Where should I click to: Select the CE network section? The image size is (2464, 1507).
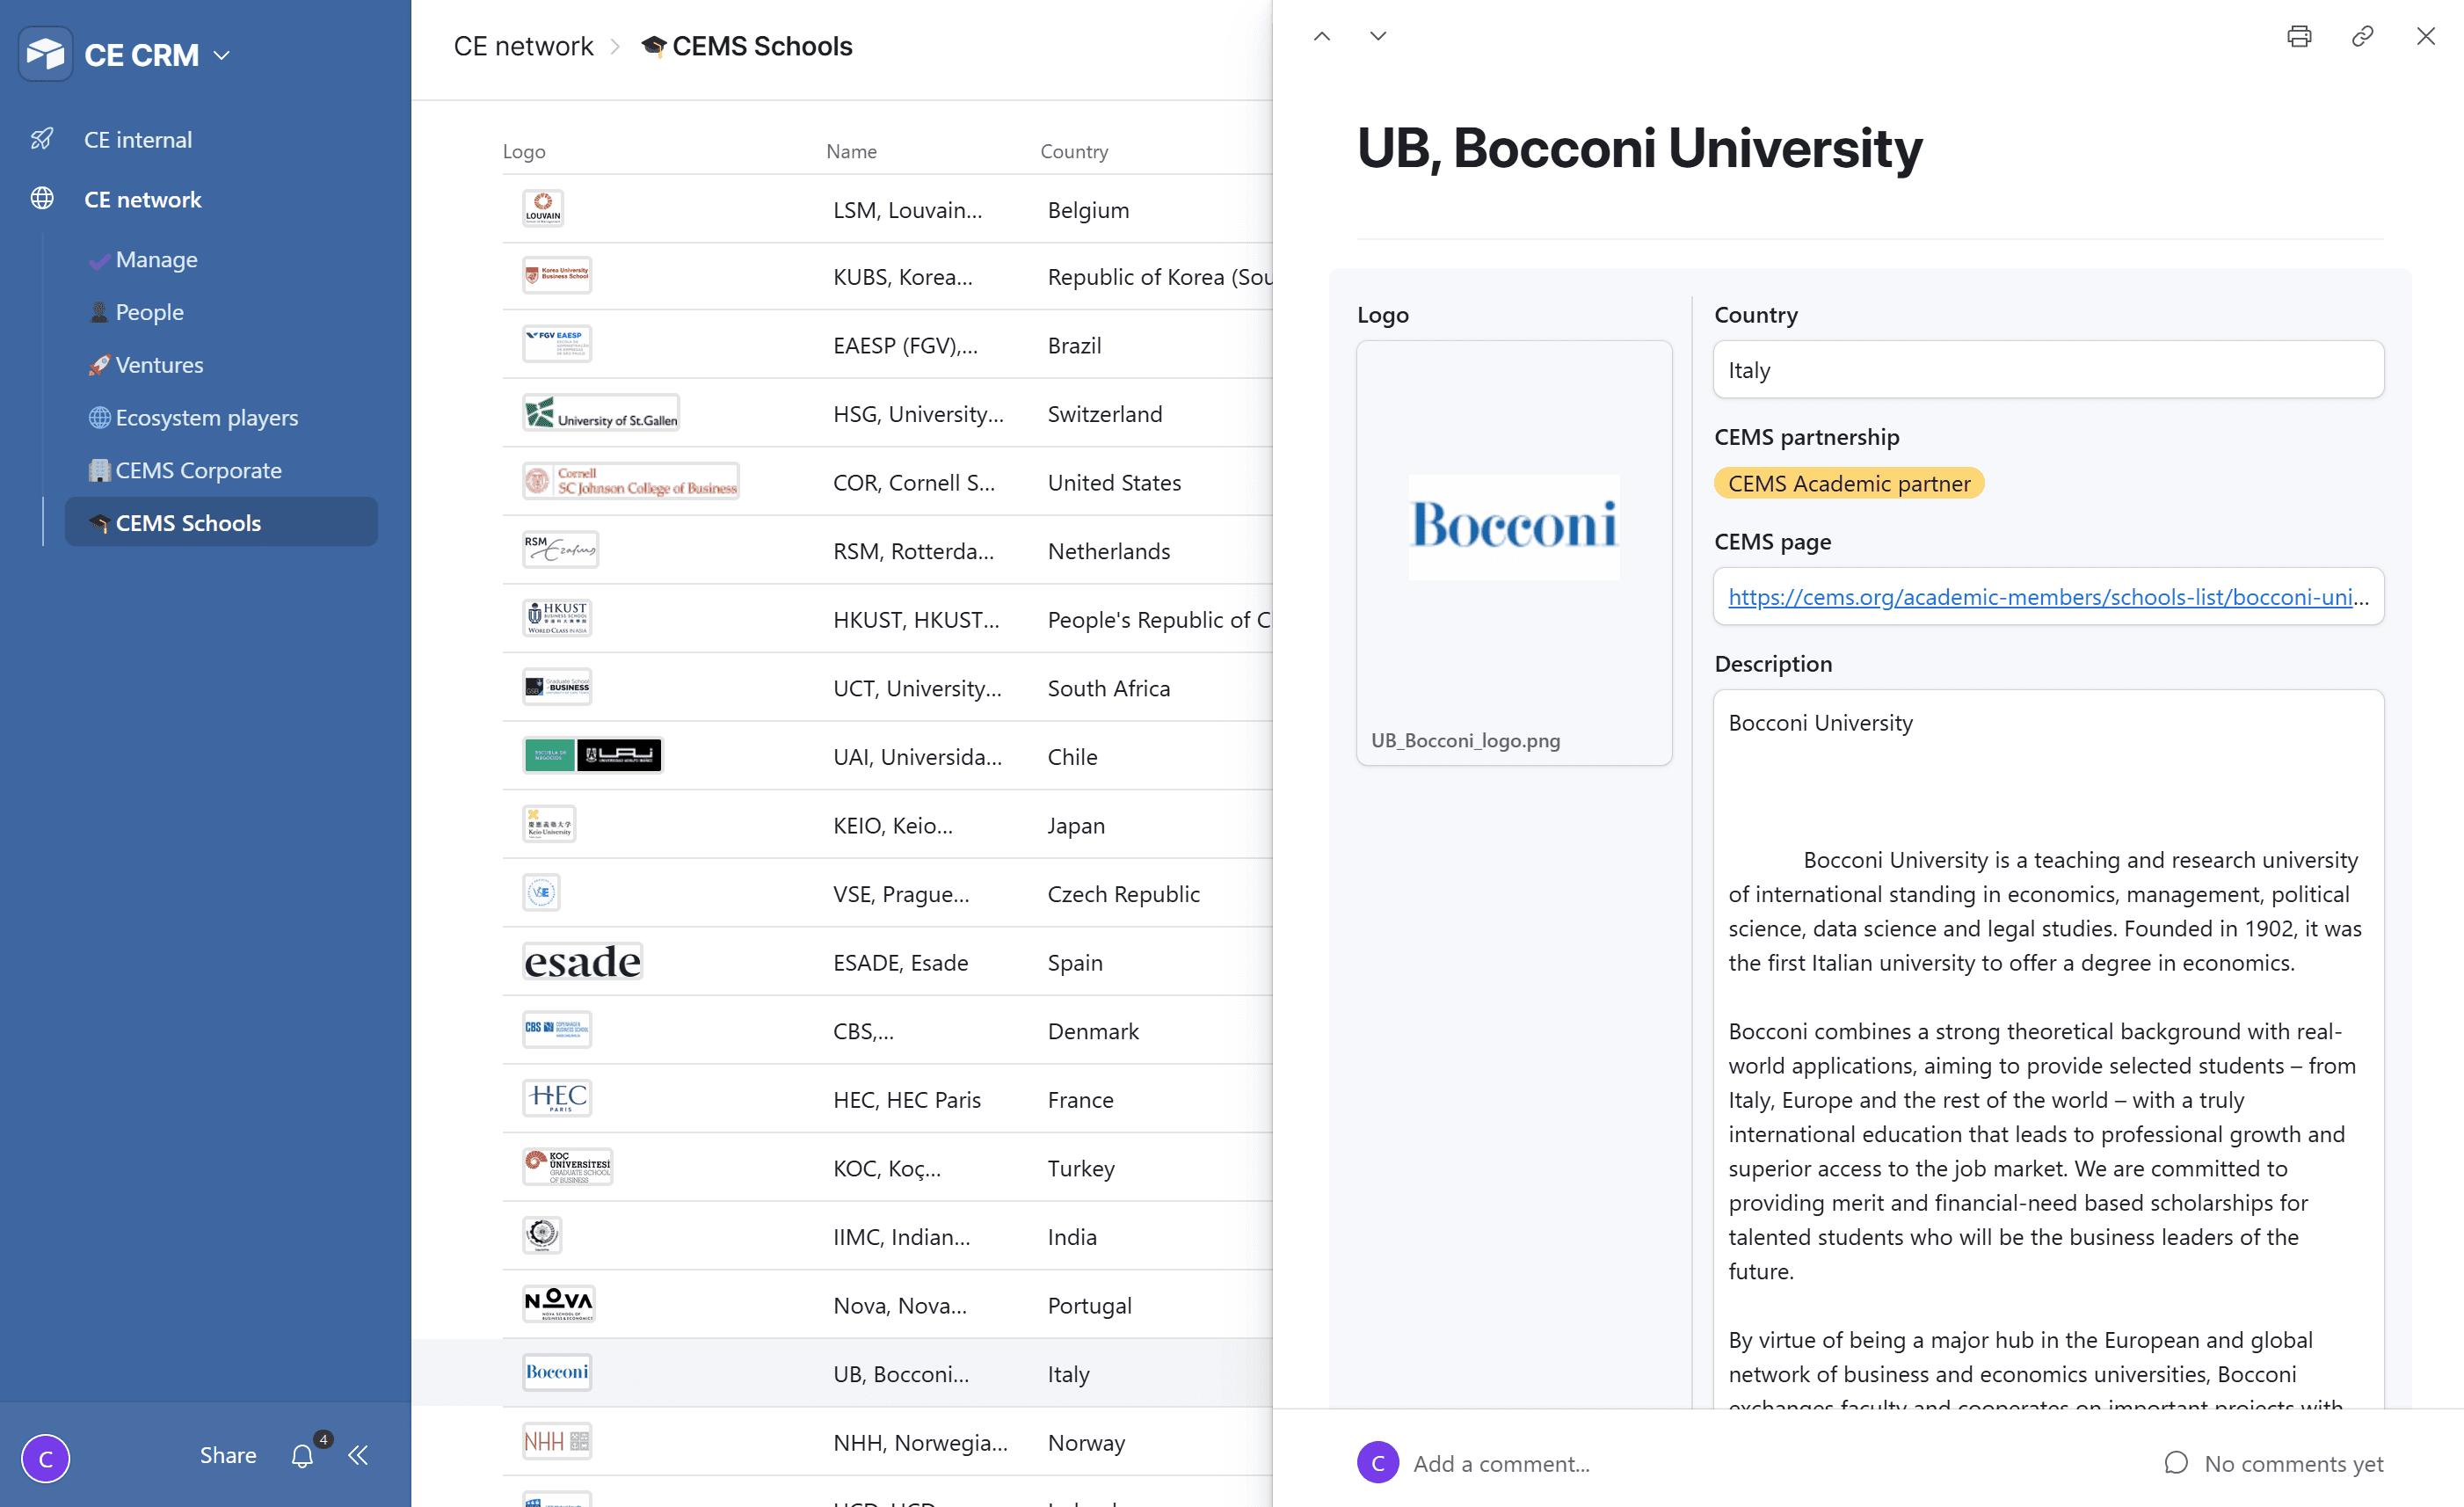(x=143, y=199)
